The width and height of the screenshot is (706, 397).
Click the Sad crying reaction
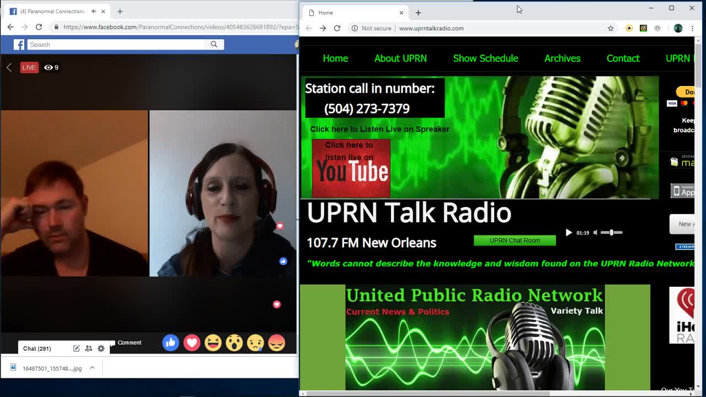255,343
